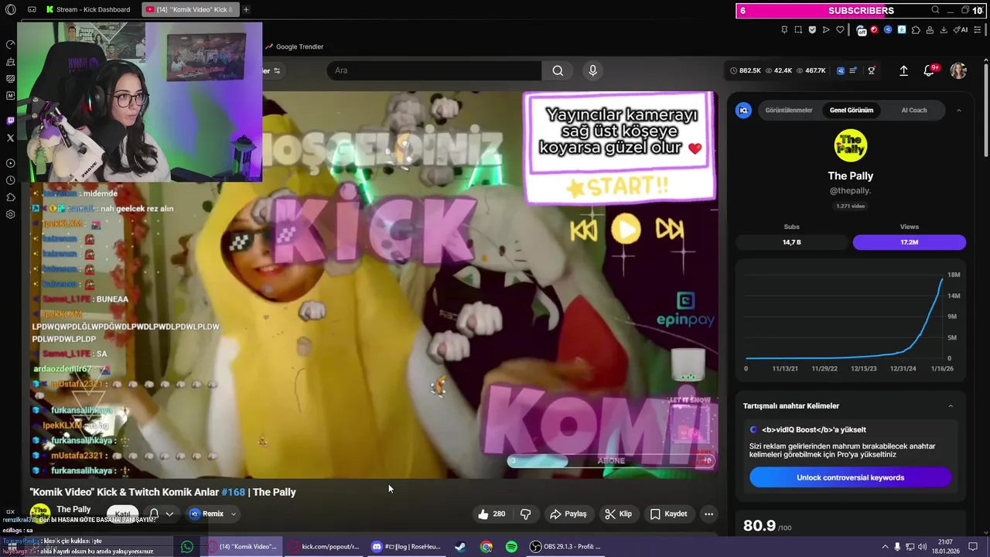990x557 pixels.
Task: Click the Remix button
Action: (207, 514)
